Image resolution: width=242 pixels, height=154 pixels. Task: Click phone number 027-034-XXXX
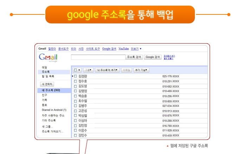[x=171, y=106]
